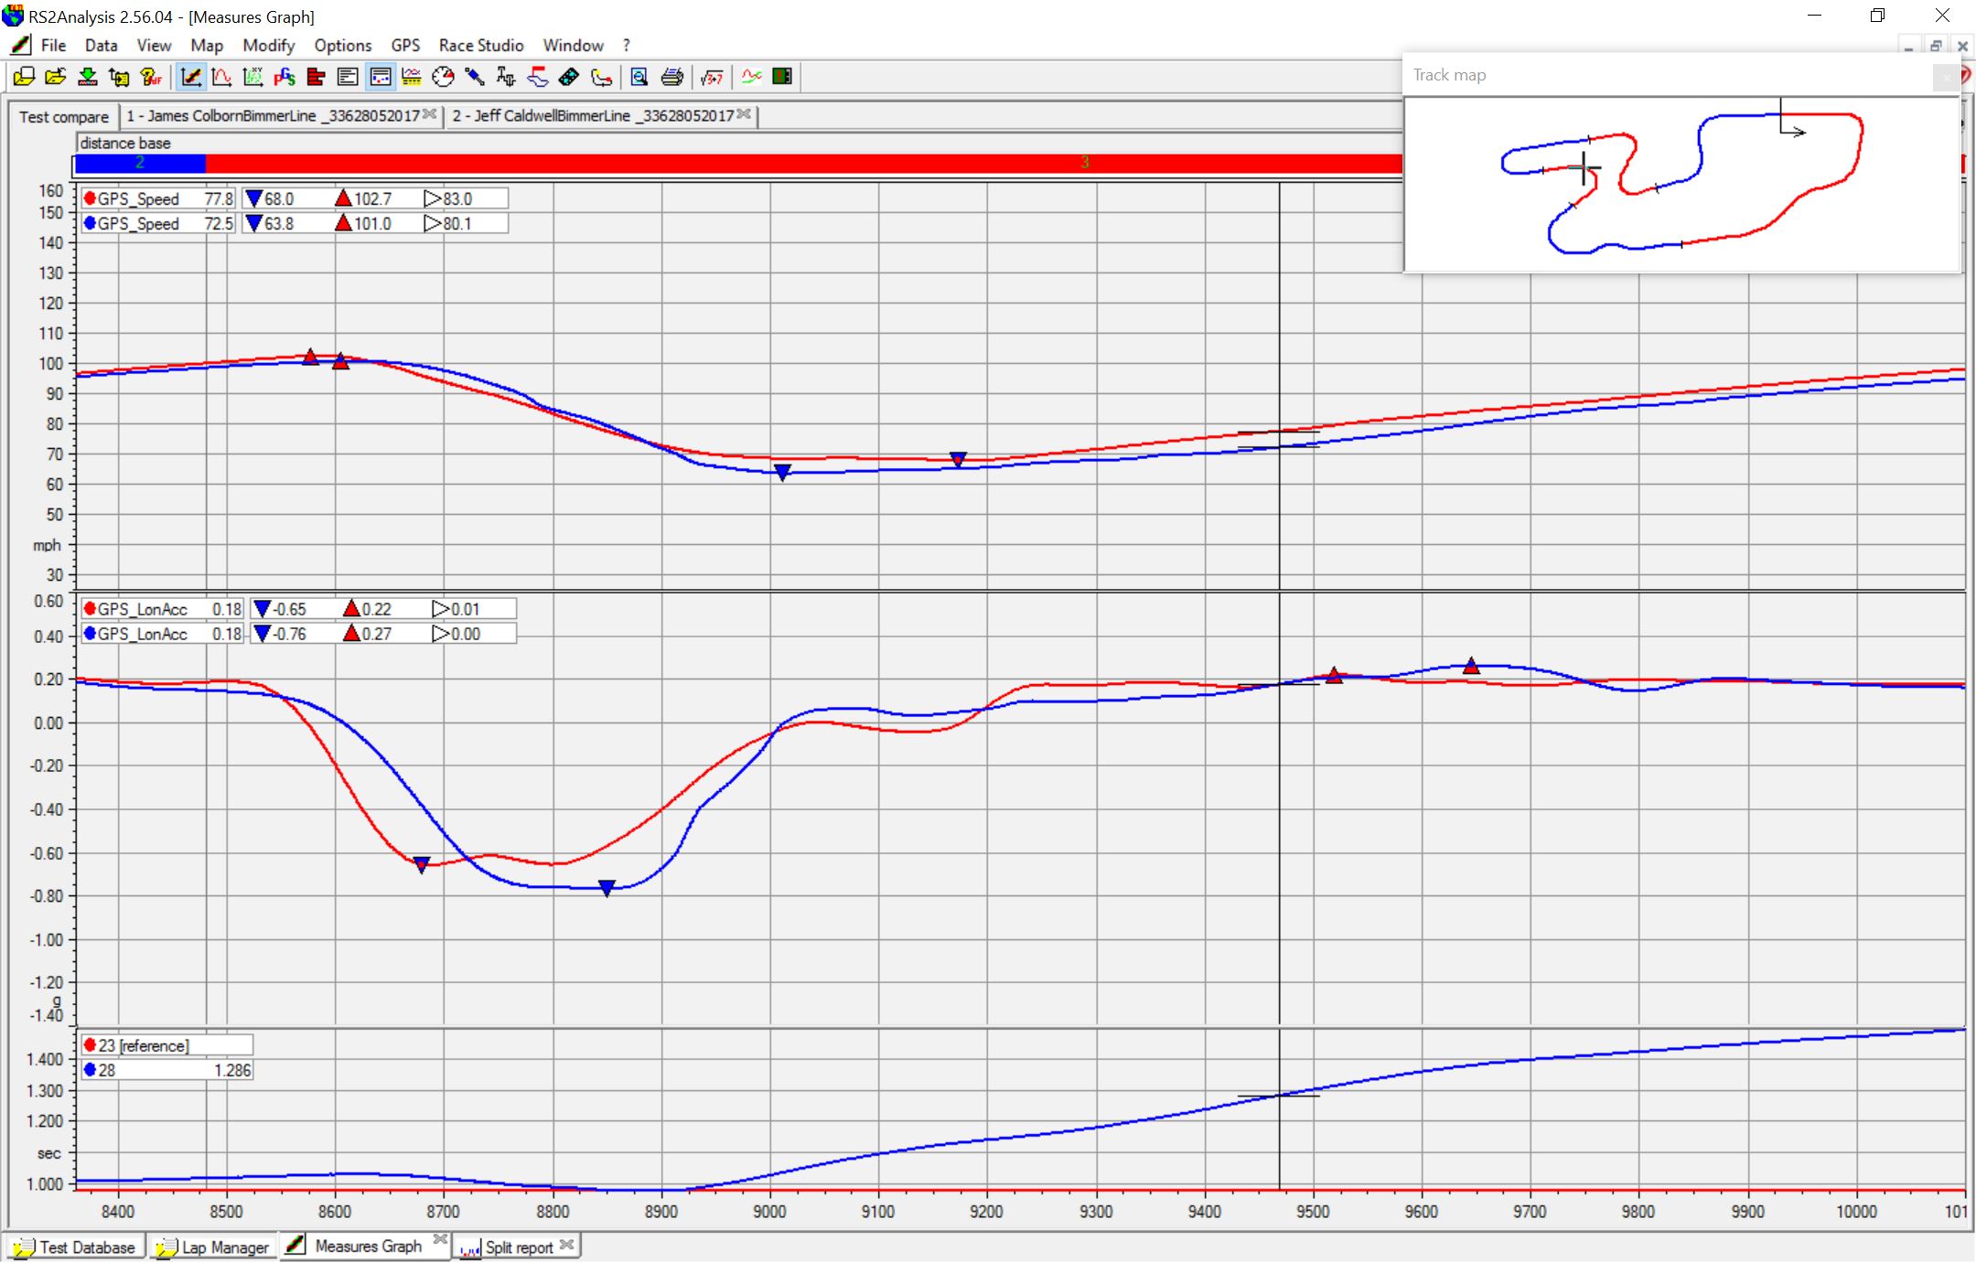Click the track with red flag icon

point(538,77)
